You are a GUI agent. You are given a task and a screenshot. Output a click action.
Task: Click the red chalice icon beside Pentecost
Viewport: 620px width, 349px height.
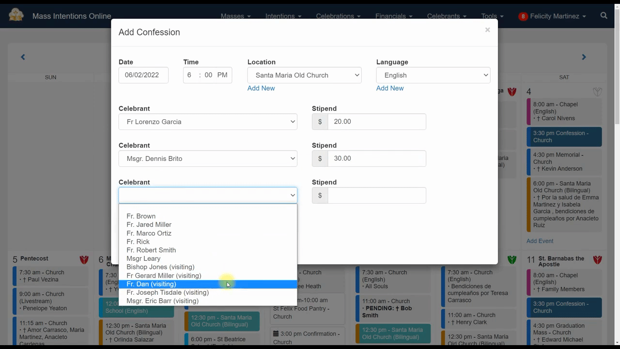[84, 260]
